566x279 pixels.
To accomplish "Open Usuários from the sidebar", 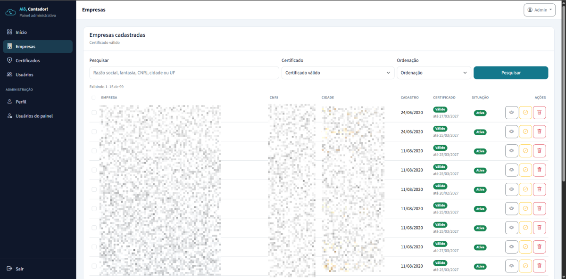I will tap(38, 75).
